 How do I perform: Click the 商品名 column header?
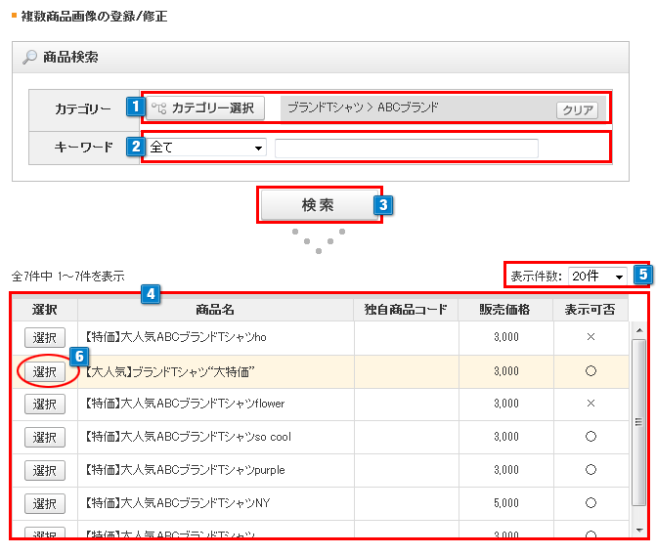click(x=215, y=310)
